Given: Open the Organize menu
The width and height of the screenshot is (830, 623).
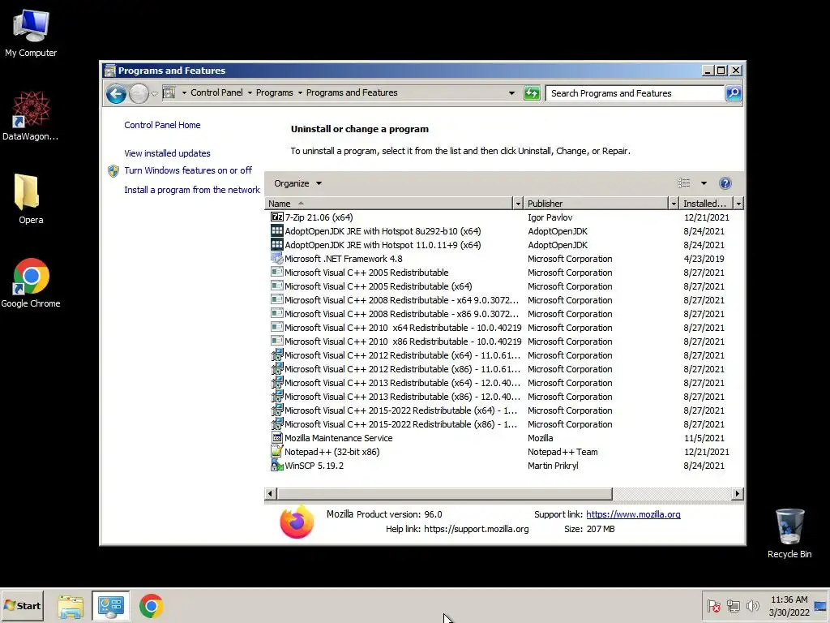Looking at the screenshot, I should [x=297, y=183].
